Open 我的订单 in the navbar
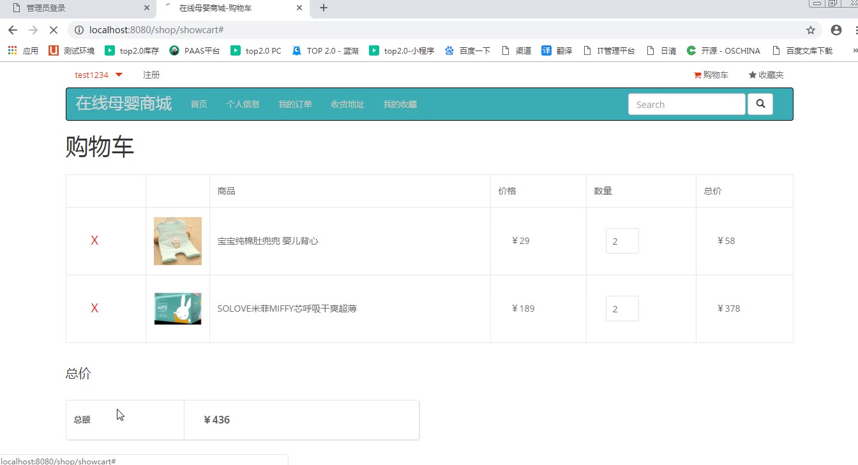Viewport: 858px width, 465px height. 295,104
